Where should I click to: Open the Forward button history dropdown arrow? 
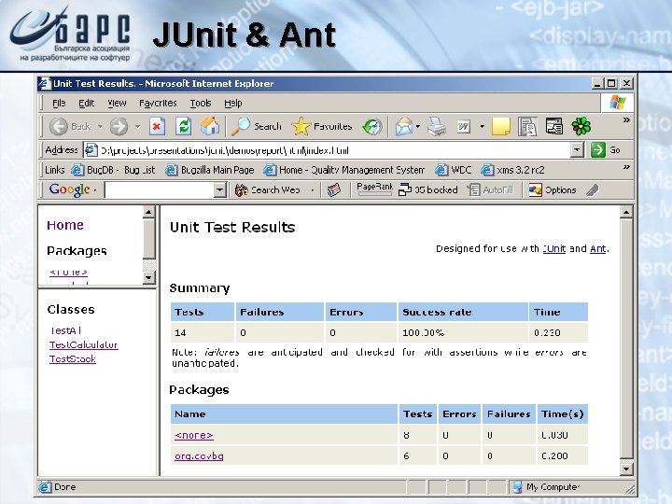pos(137,126)
